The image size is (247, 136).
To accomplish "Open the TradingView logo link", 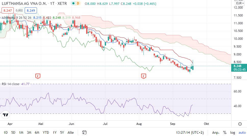I will click(x=6, y=115).
